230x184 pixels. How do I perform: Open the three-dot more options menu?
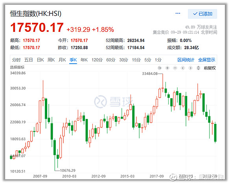point(178,13)
